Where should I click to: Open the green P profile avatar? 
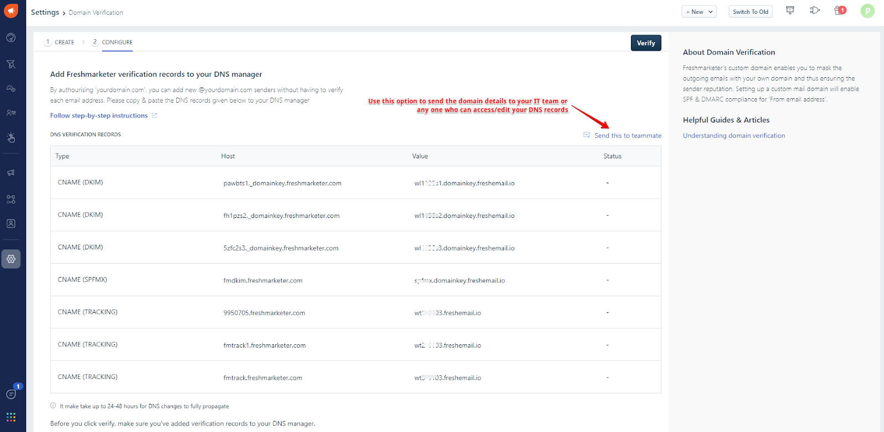coord(867,11)
